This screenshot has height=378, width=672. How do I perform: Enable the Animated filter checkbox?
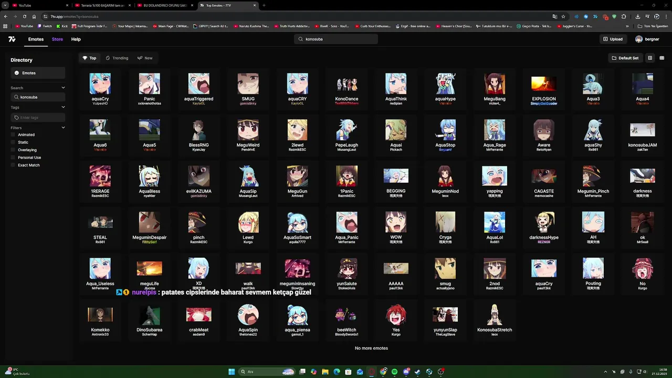13,134
